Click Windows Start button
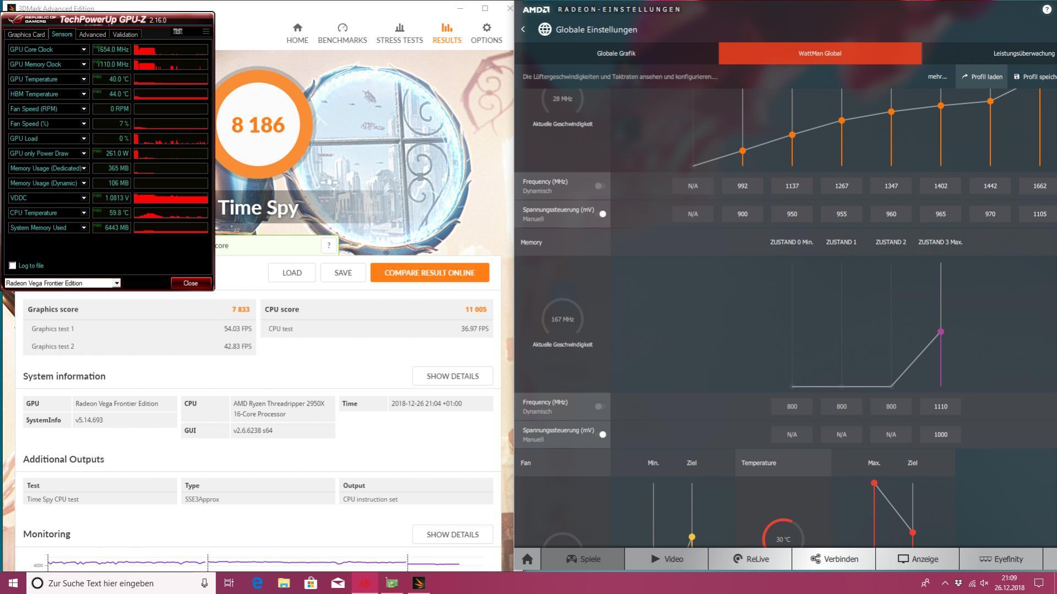The height and width of the screenshot is (594, 1057). [13, 583]
